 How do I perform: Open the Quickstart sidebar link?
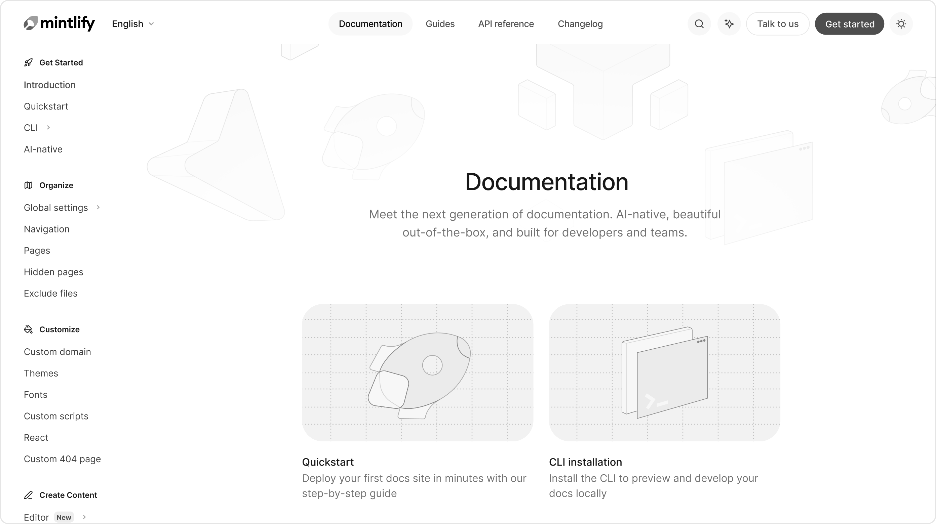tap(46, 106)
